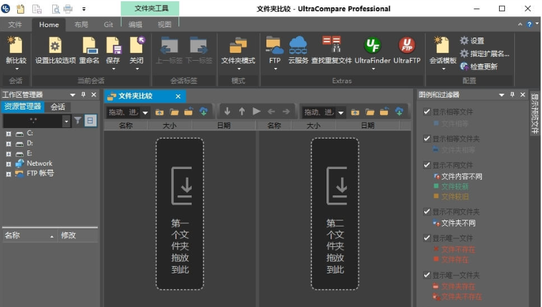This screenshot has width=542, height=307.
Task: Click the 关闭 close session icon
Action: pyautogui.click(x=137, y=46)
